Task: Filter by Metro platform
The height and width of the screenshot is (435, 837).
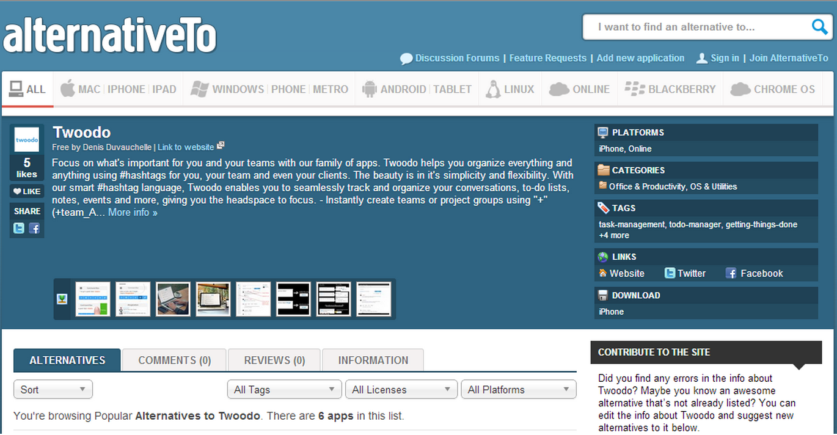Action: (x=331, y=89)
